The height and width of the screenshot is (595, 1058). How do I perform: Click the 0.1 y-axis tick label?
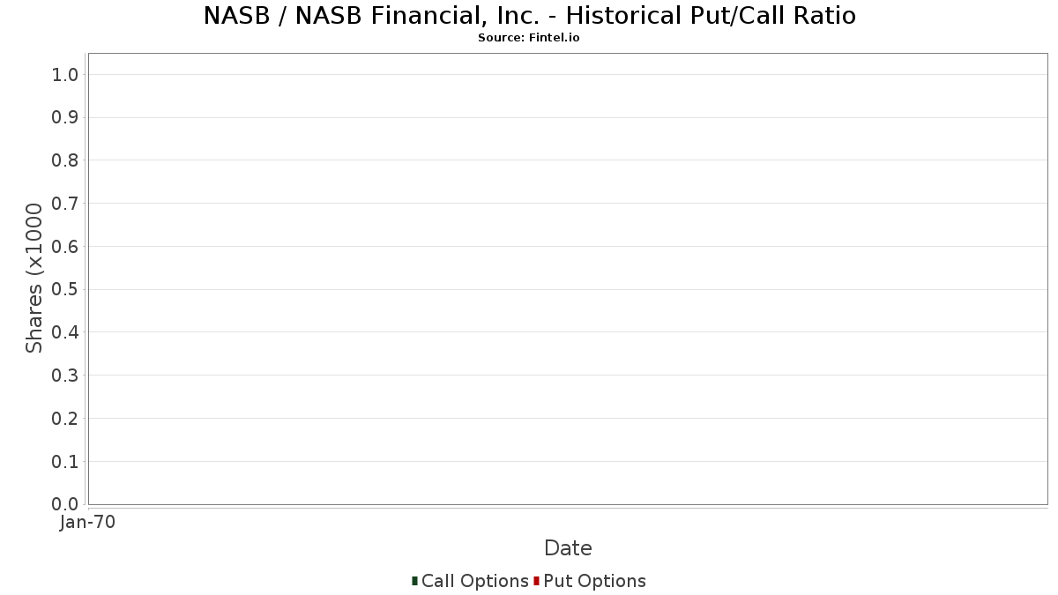tap(66, 462)
